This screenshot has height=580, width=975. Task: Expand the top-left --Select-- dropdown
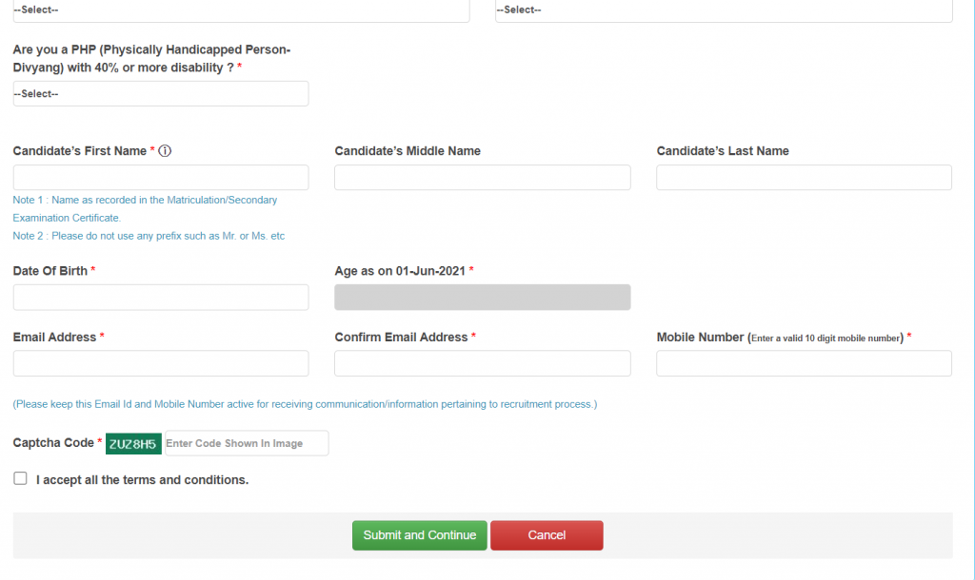click(x=240, y=10)
